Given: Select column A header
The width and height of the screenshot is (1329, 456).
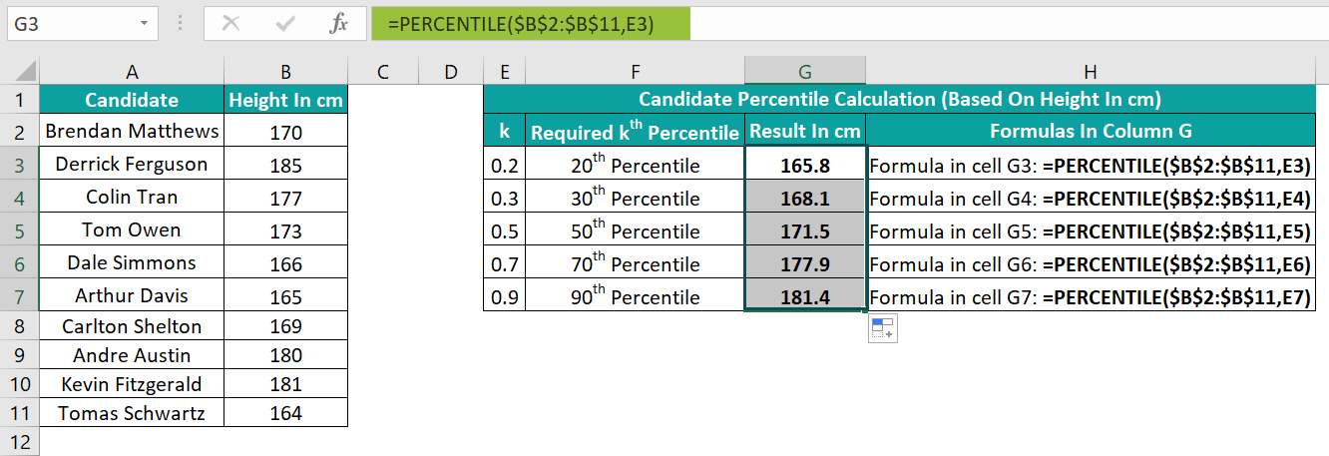Looking at the screenshot, I should [132, 72].
